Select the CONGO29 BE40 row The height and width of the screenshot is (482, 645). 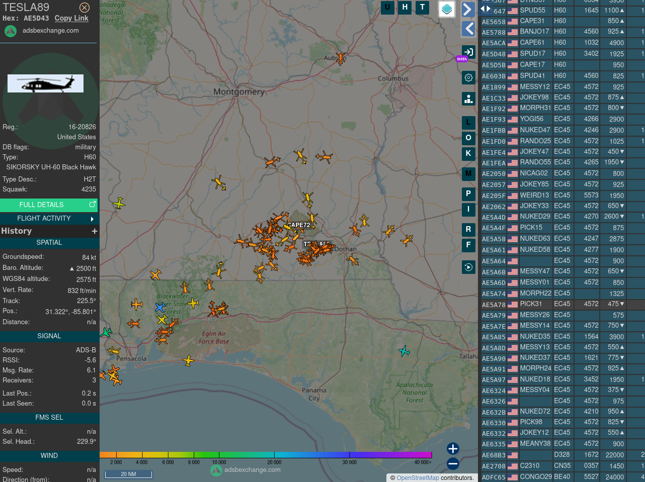[x=562, y=477]
